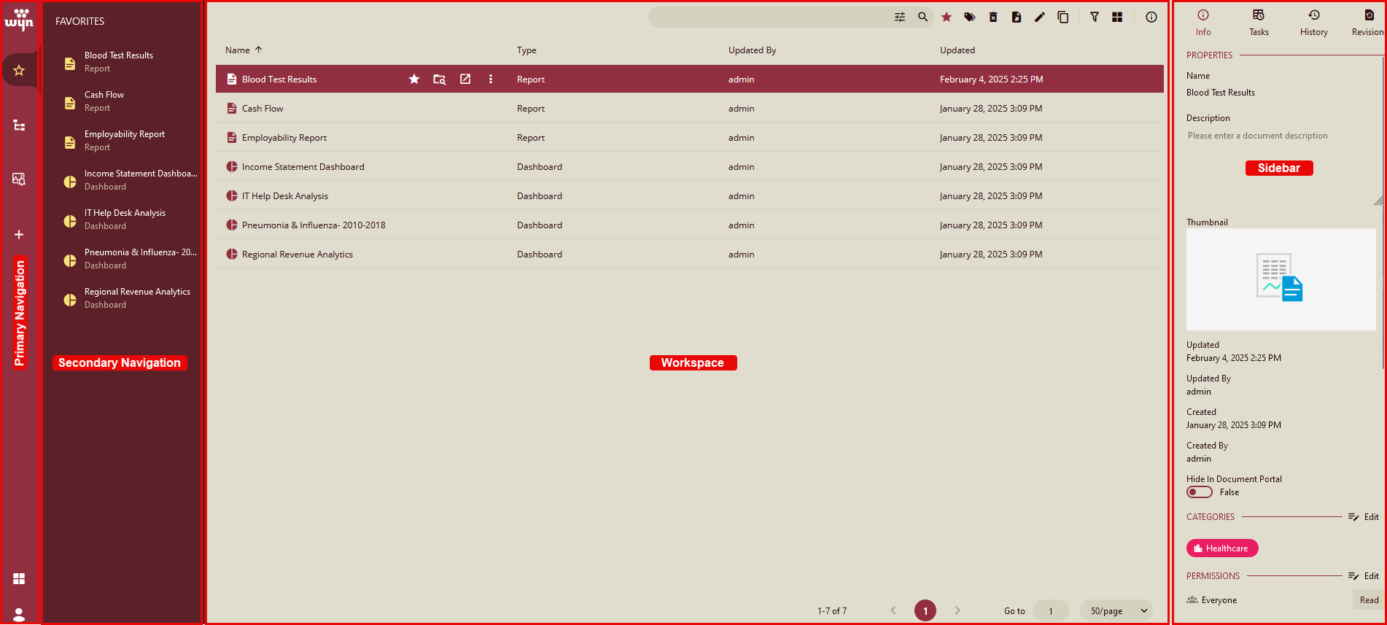Switch to grid view icon

coord(1116,18)
